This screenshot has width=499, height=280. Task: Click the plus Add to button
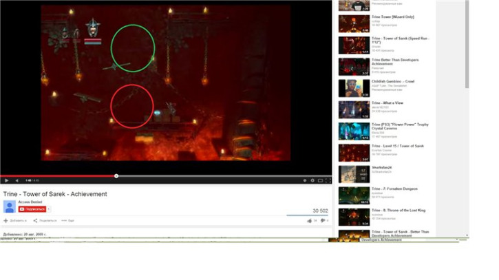(15, 221)
